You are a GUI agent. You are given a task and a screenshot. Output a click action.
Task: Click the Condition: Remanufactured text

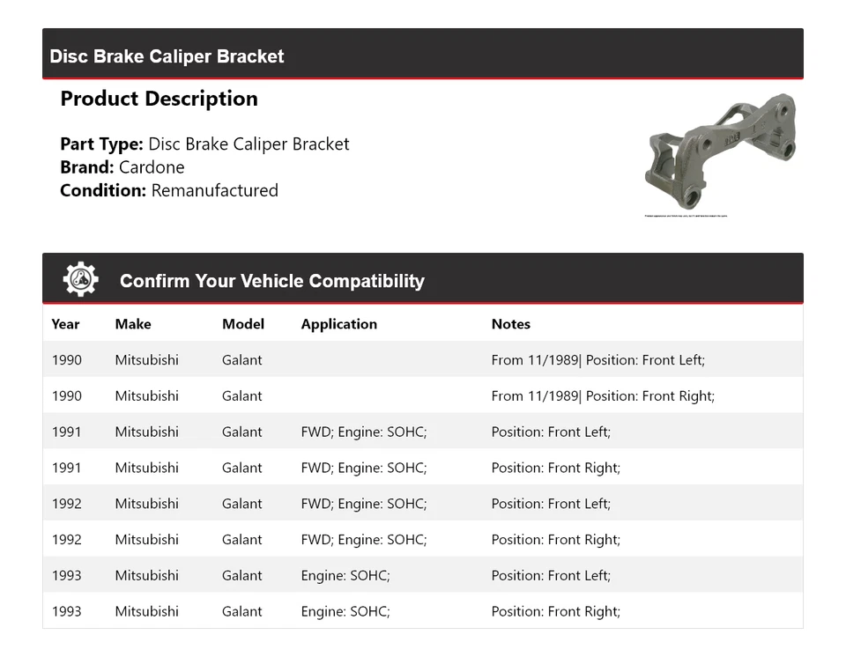coord(169,190)
